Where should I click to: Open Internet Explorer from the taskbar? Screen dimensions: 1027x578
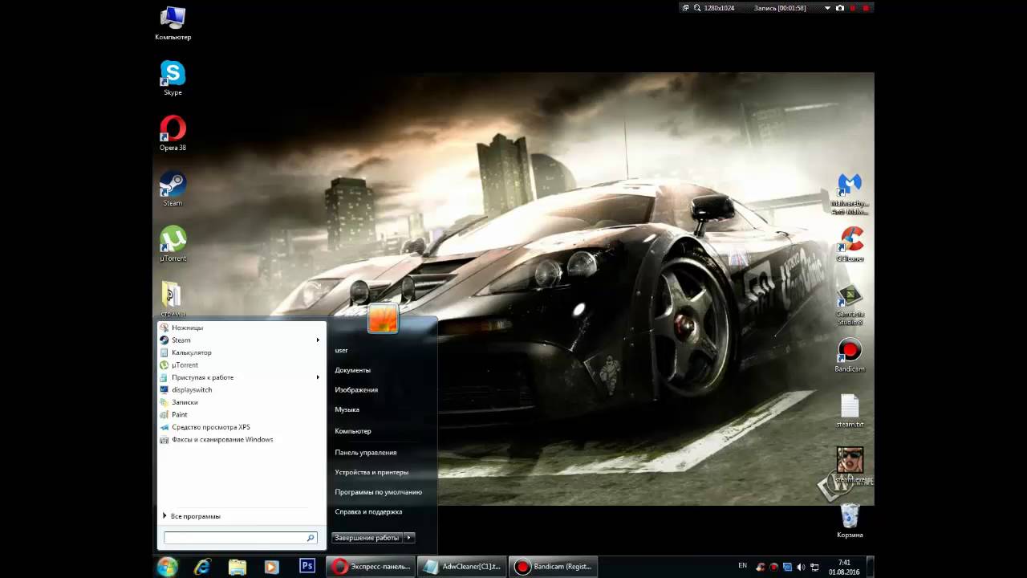coord(202,567)
